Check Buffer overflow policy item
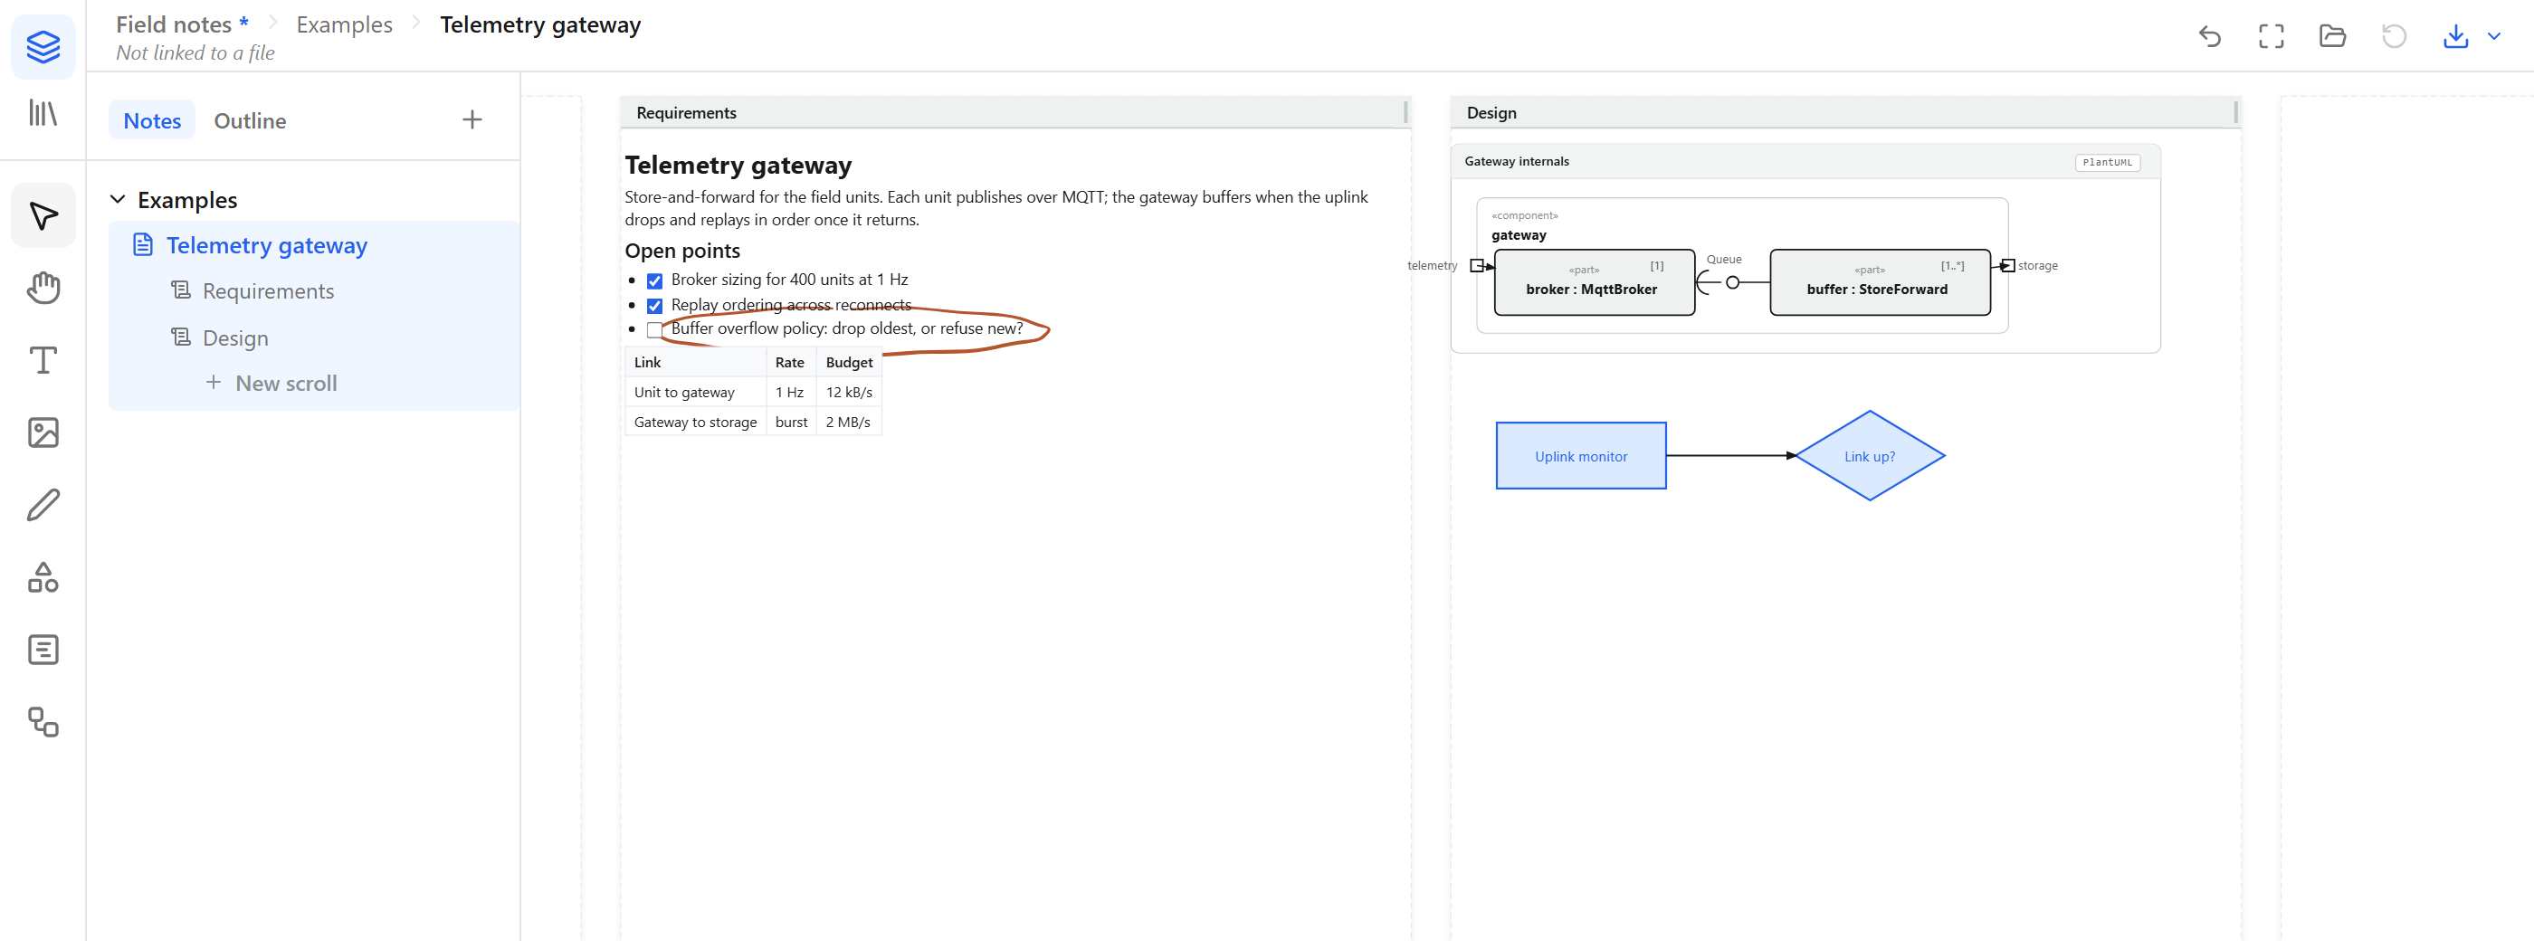Viewport: 2534px width, 941px height. pos(654,329)
